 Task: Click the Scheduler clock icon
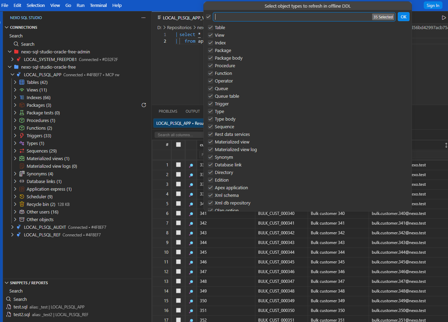(x=22, y=197)
